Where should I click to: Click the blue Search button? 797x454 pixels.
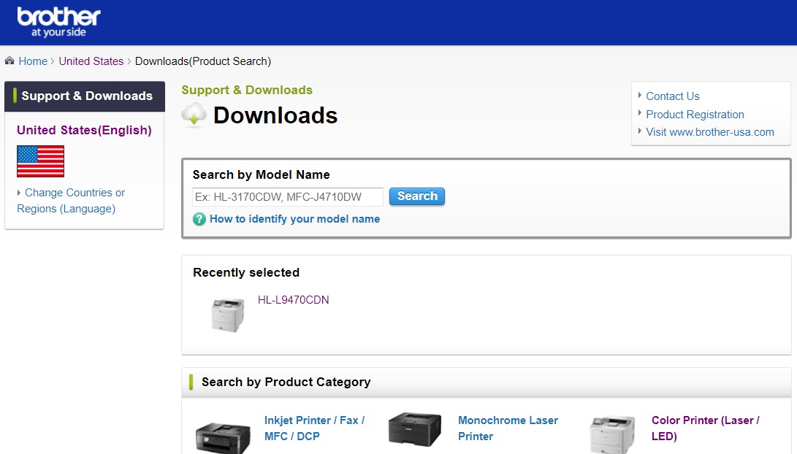tap(417, 196)
